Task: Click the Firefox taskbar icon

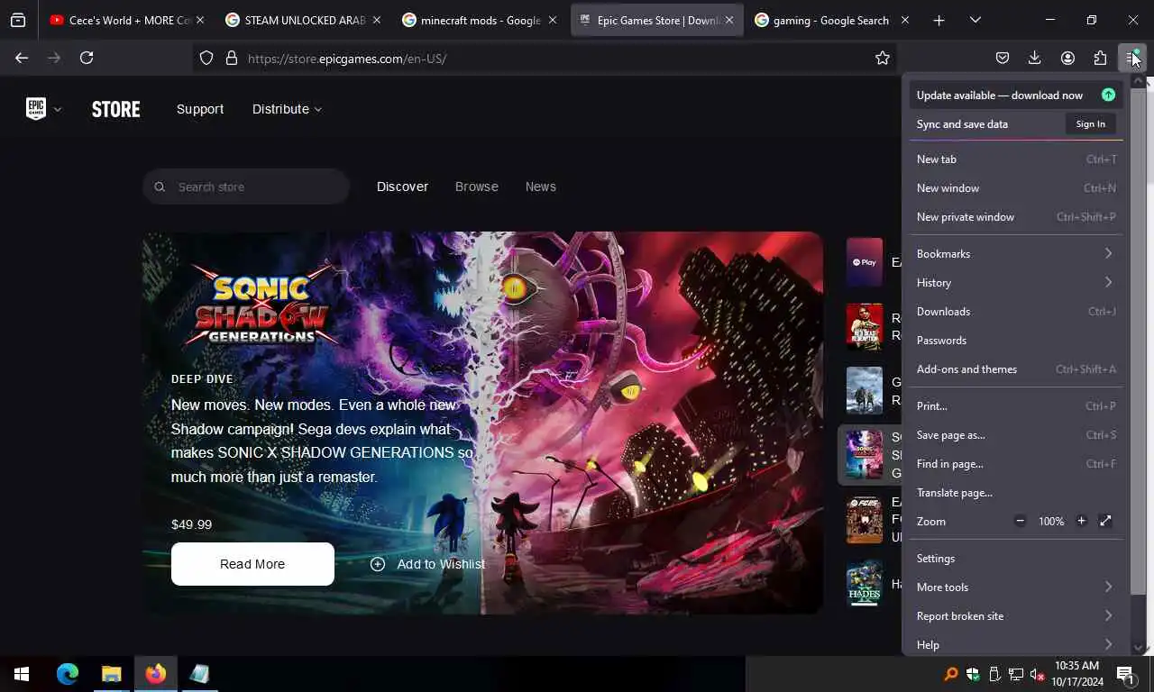Action: 155,673
